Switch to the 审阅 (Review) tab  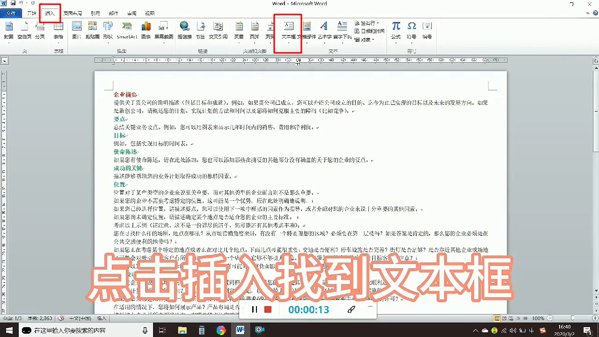click(x=131, y=14)
